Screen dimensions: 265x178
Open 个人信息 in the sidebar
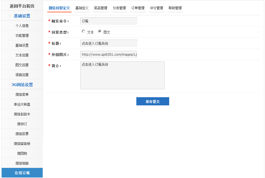(21, 25)
